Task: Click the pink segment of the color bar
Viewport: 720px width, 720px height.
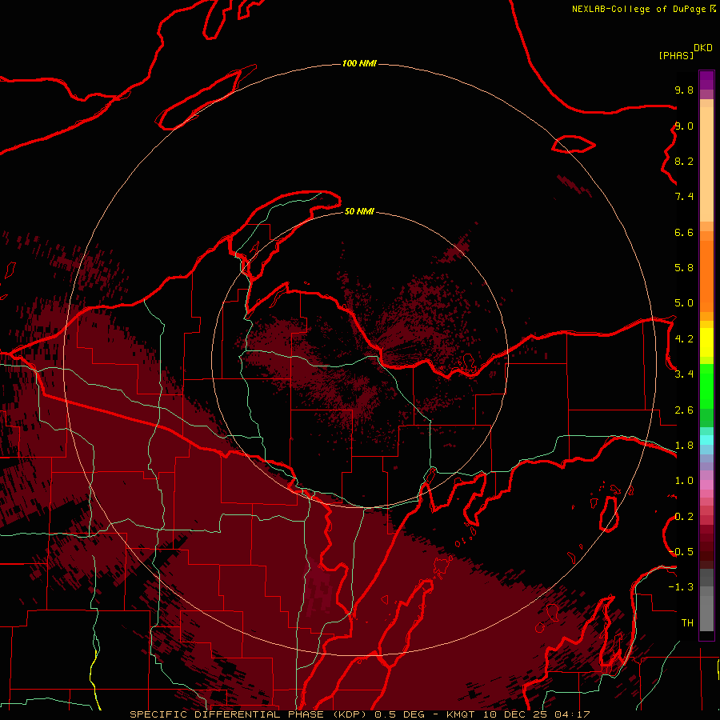Action: point(706,485)
